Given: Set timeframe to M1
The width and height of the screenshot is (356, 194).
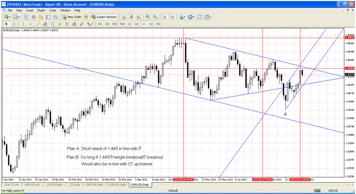Looking at the screenshot, I should (x=100, y=24).
